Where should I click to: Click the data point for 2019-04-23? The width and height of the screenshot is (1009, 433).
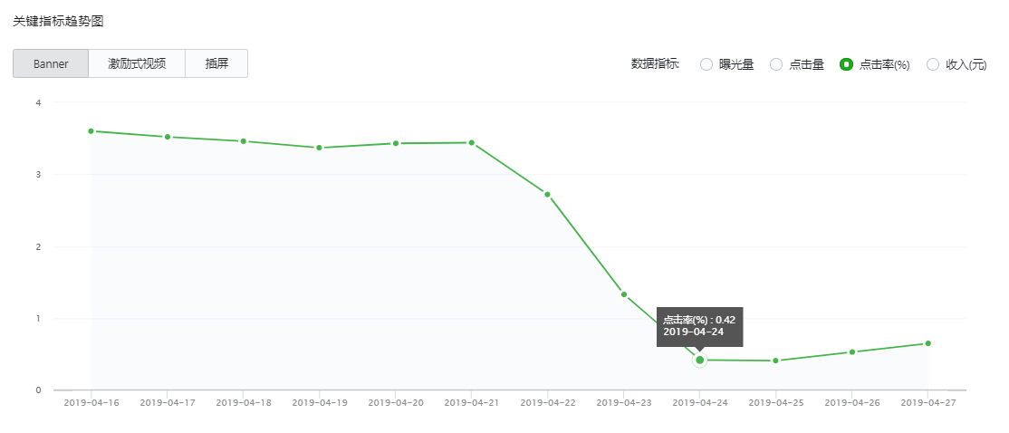(x=623, y=294)
